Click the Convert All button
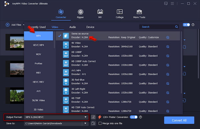Image resolution: width=200 pixels, height=129 pixels. click(179, 120)
